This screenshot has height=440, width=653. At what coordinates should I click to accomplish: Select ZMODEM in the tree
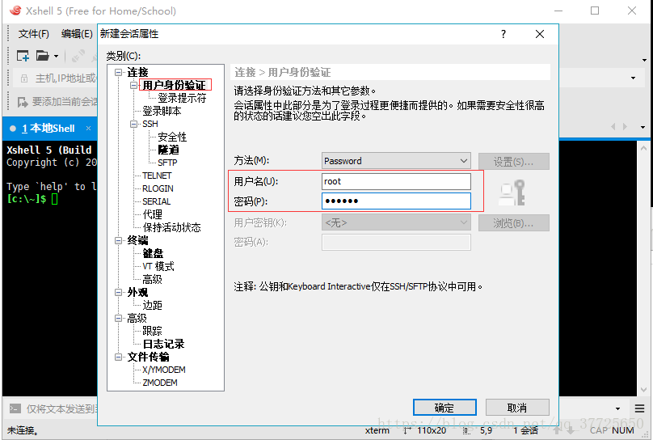click(160, 383)
